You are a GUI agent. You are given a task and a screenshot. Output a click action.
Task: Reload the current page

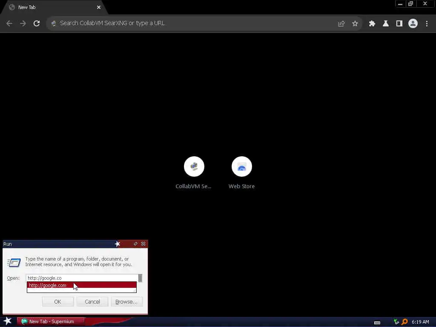37,23
